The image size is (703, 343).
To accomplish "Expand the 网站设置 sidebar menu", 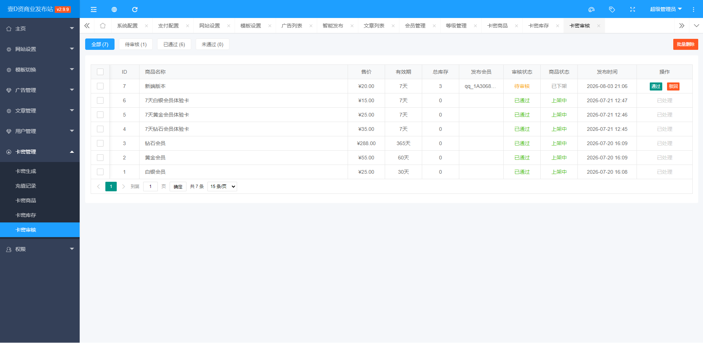I will tap(40, 49).
